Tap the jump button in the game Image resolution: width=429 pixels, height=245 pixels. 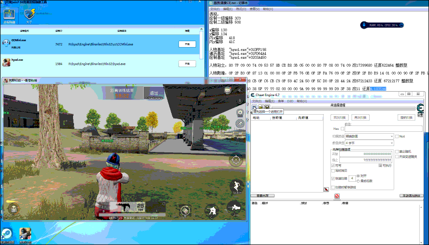pyautogui.click(x=236, y=187)
